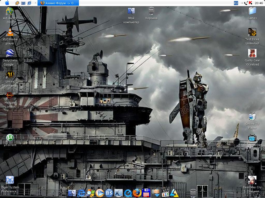
Task: Click the download arrow icon in the dock
Action: pyautogui.click(x=156, y=193)
